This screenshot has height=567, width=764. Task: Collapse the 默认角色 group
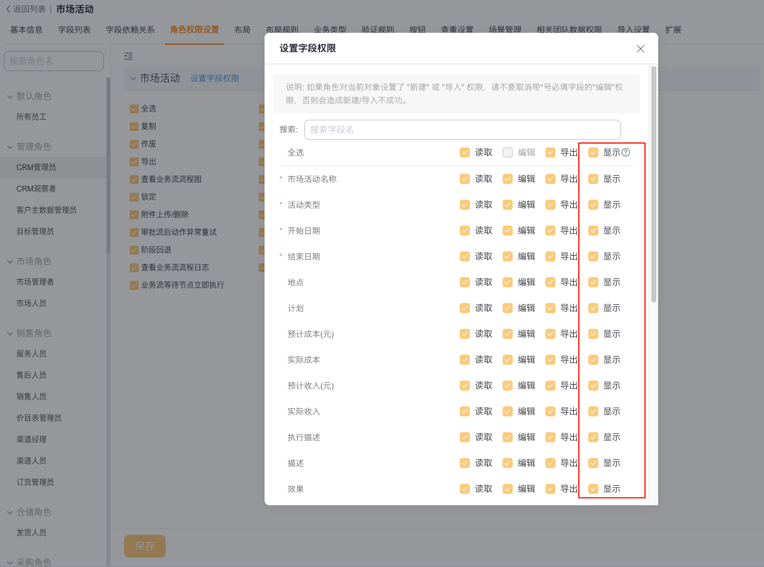click(x=10, y=96)
